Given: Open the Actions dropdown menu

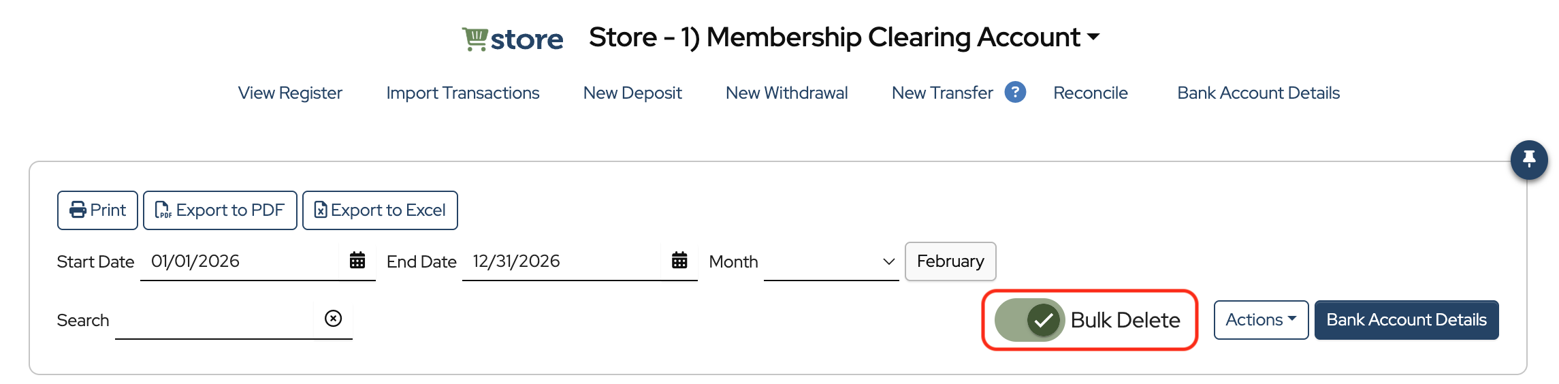Looking at the screenshot, I should pyautogui.click(x=1261, y=320).
